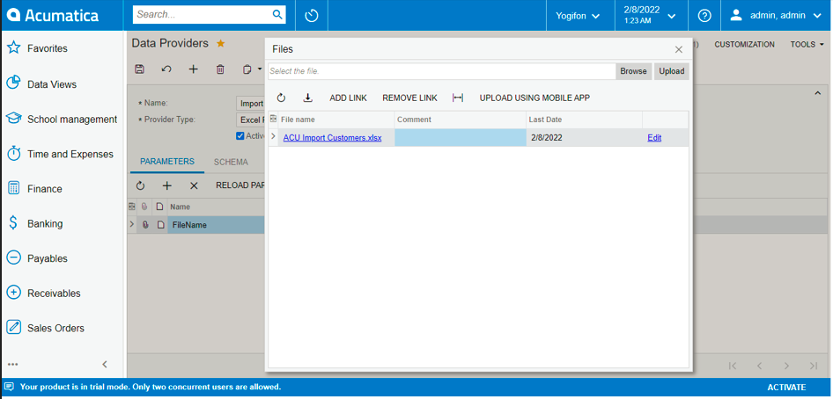This screenshot has height=399, width=833.
Task: Click the Select the file input
Action: [x=441, y=71]
